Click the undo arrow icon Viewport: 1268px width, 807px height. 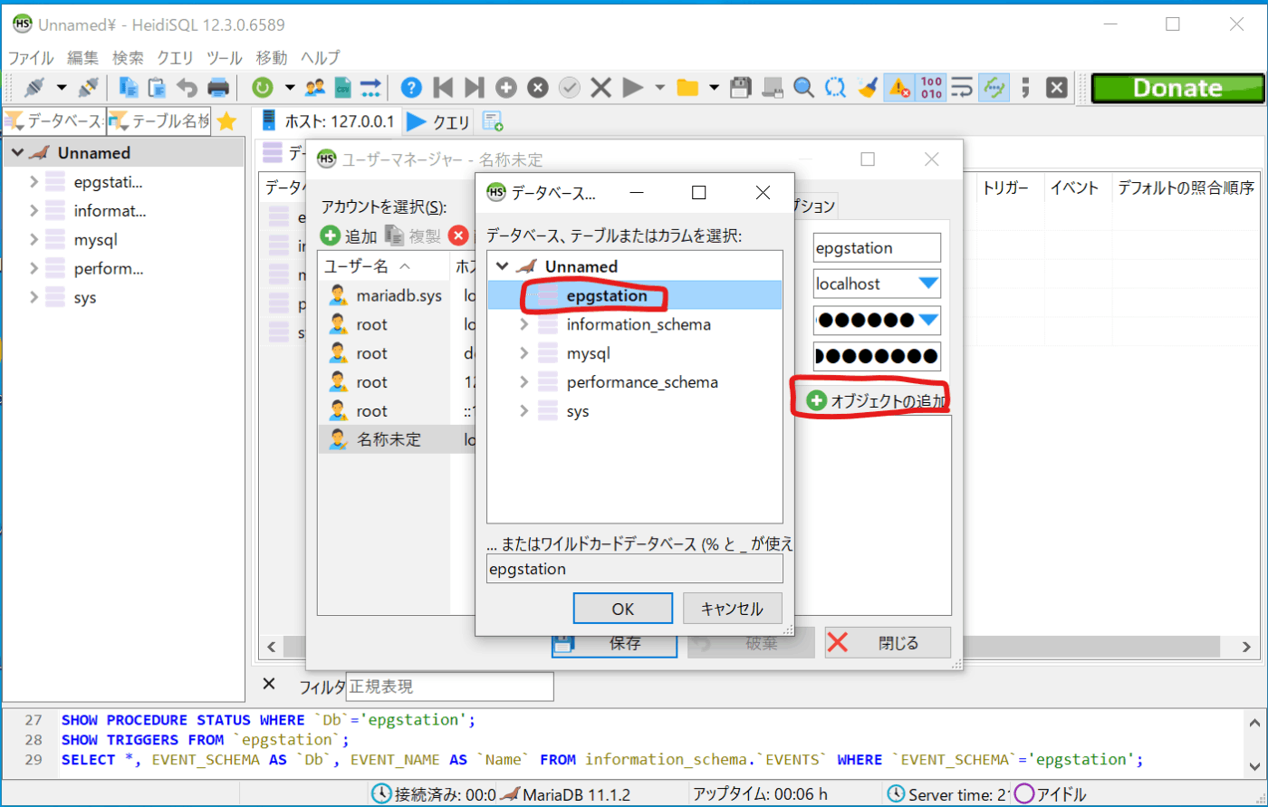pos(187,88)
